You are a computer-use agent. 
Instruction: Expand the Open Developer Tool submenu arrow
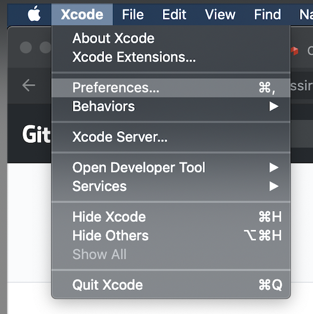pyautogui.click(x=274, y=168)
